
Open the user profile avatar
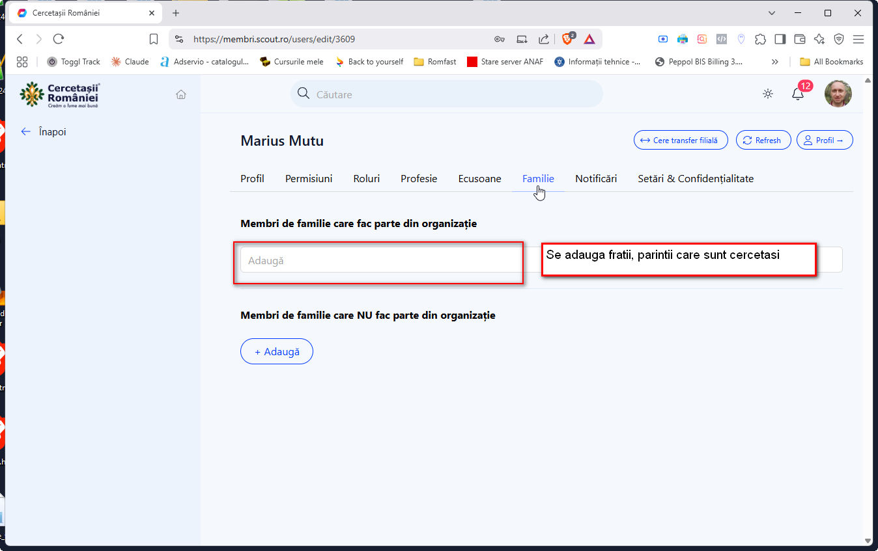(838, 94)
